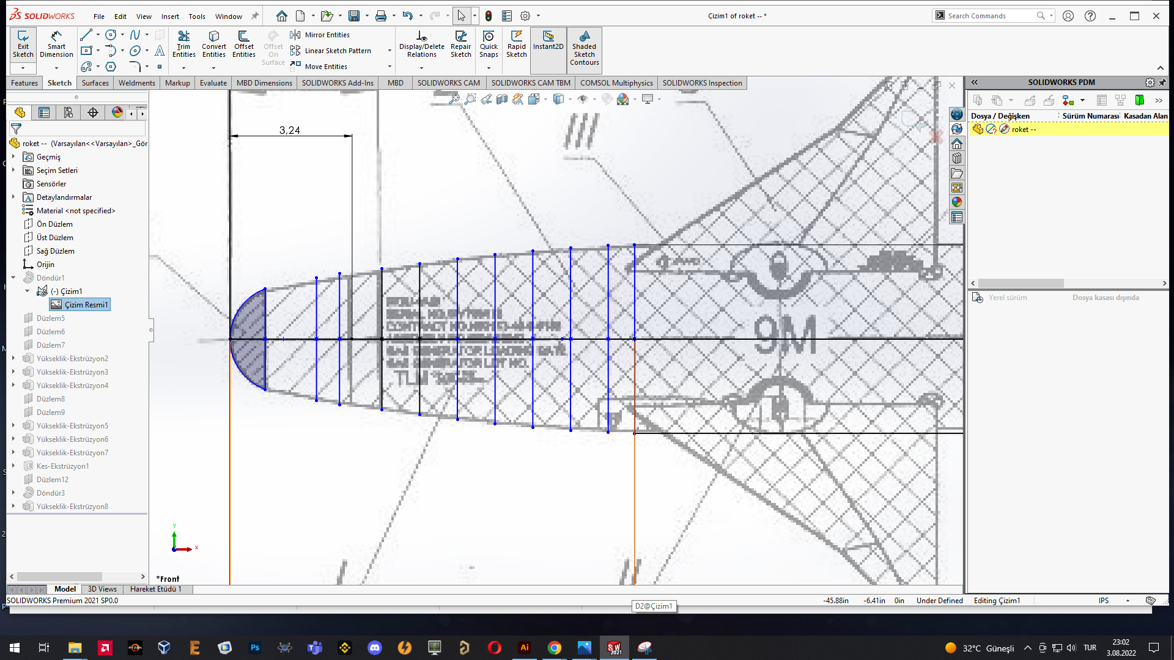Click the Repair Sketch button

(460, 45)
